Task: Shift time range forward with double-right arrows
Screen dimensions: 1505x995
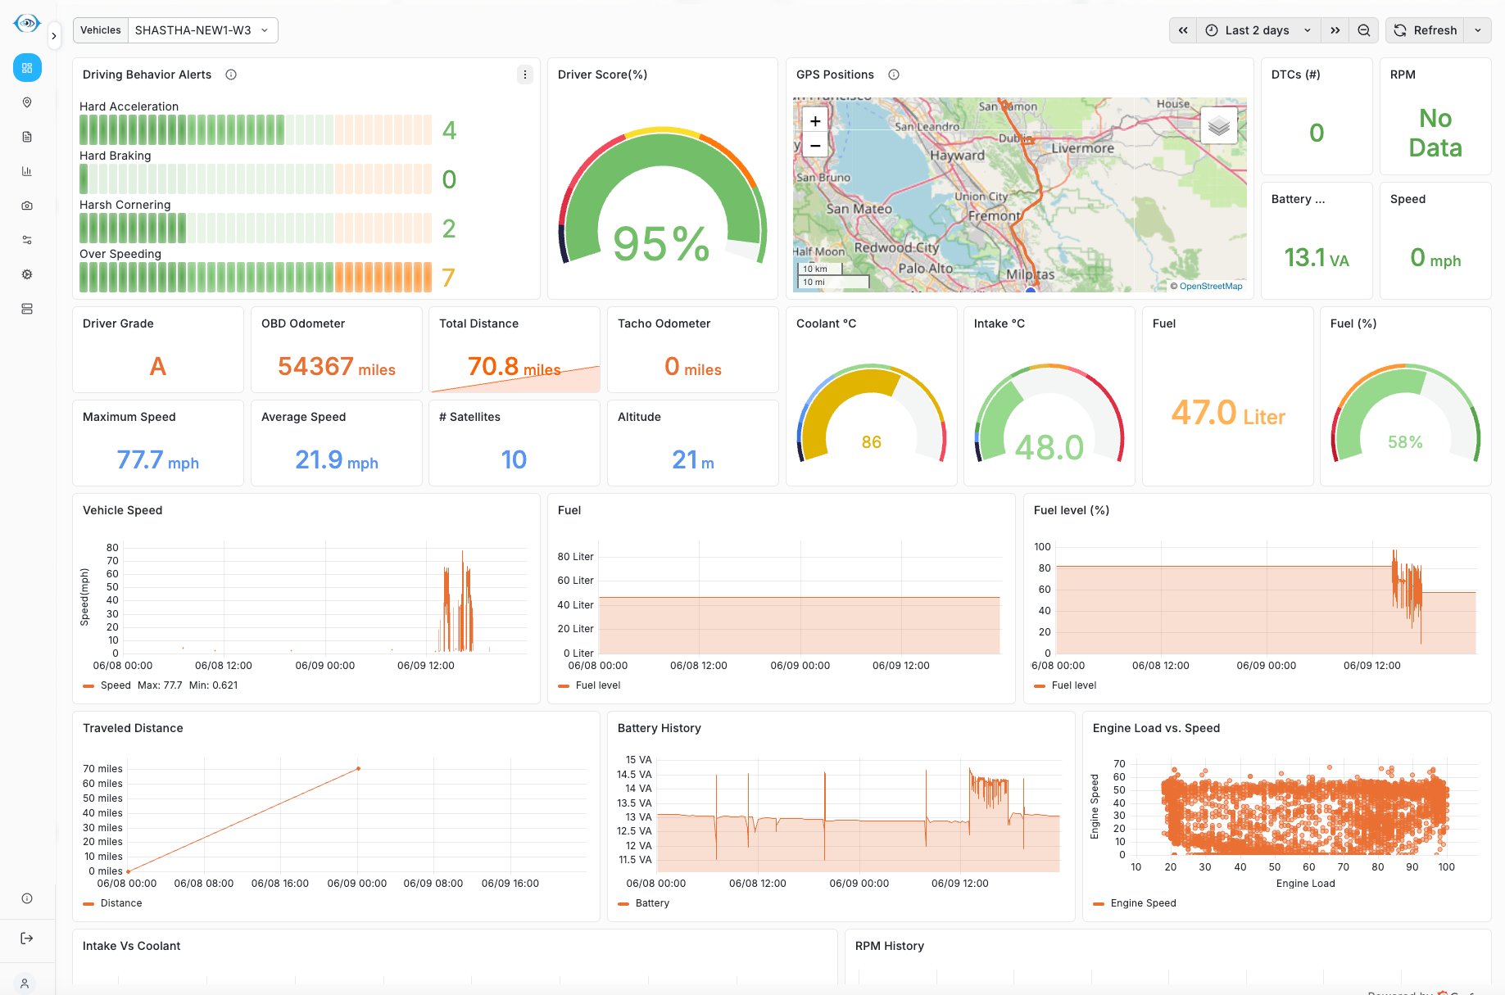Action: click(1335, 30)
